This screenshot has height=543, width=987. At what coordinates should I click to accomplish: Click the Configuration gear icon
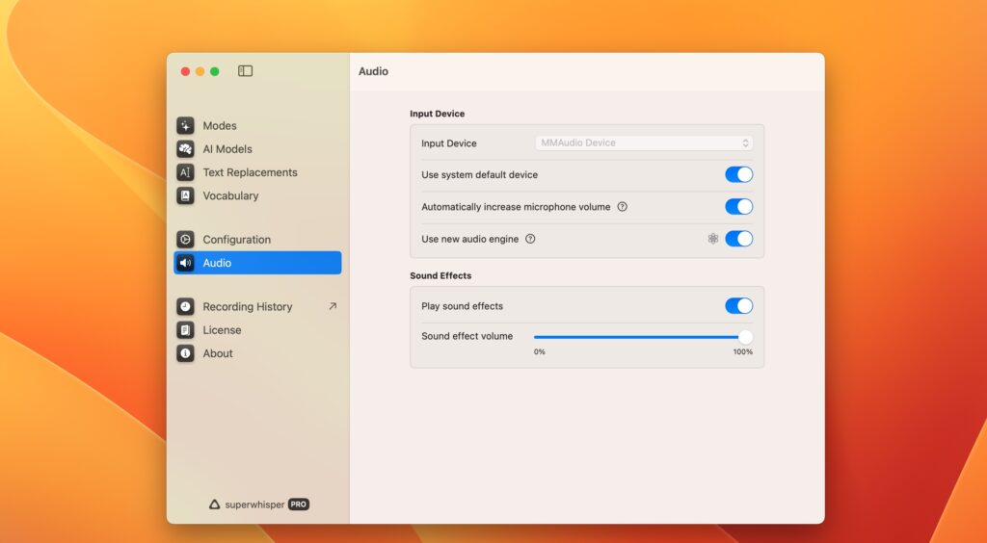click(x=185, y=240)
